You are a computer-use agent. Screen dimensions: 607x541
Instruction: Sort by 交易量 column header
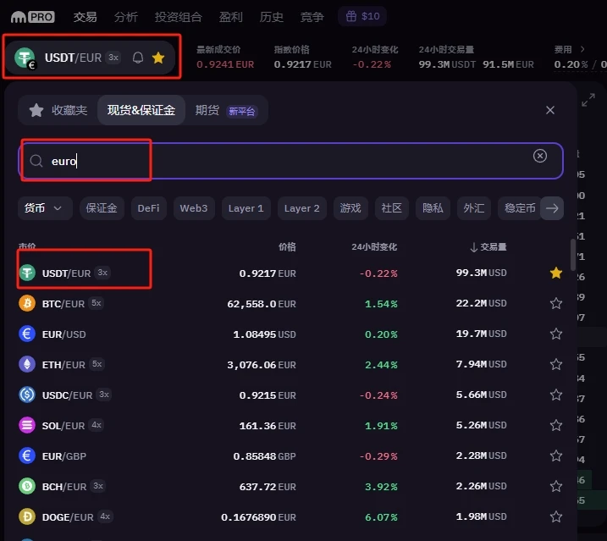[x=488, y=247]
